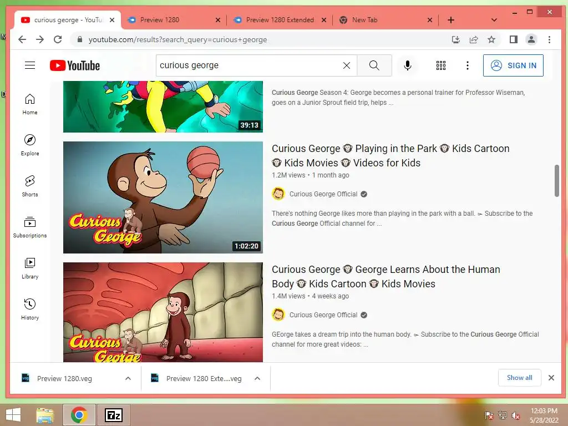The height and width of the screenshot is (426, 568).
Task: Click the SIGN IN button
Action: (513, 65)
